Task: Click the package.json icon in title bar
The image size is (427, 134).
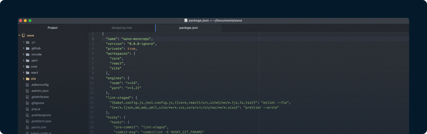Action: (x=186, y=20)
